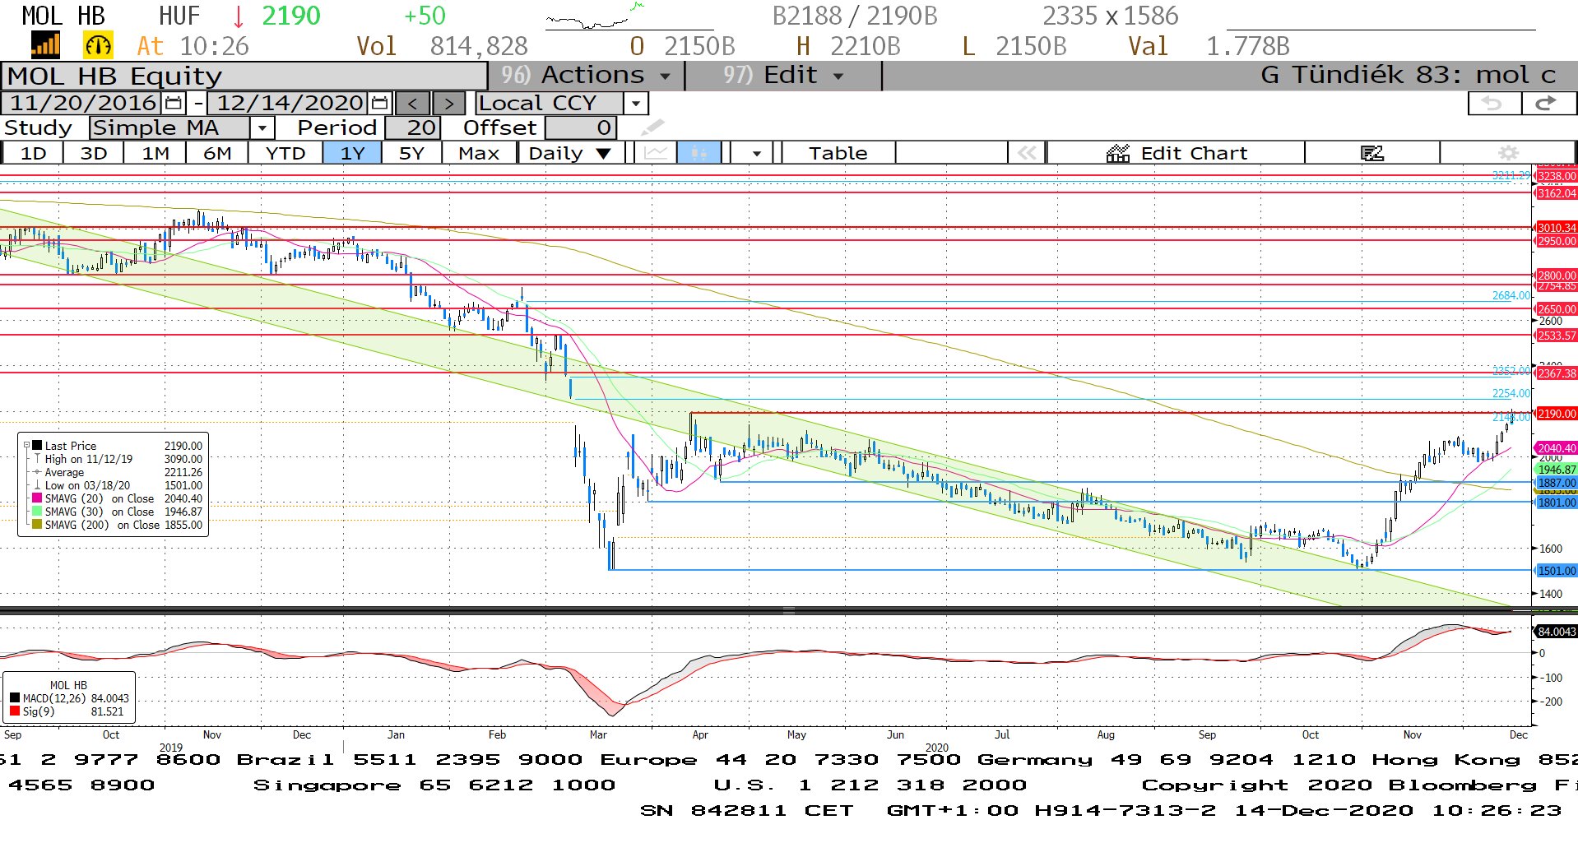Viewport: 1578px width, 843px height.
Task: Click the Edit Chart button
Action: click(1177, 153)
